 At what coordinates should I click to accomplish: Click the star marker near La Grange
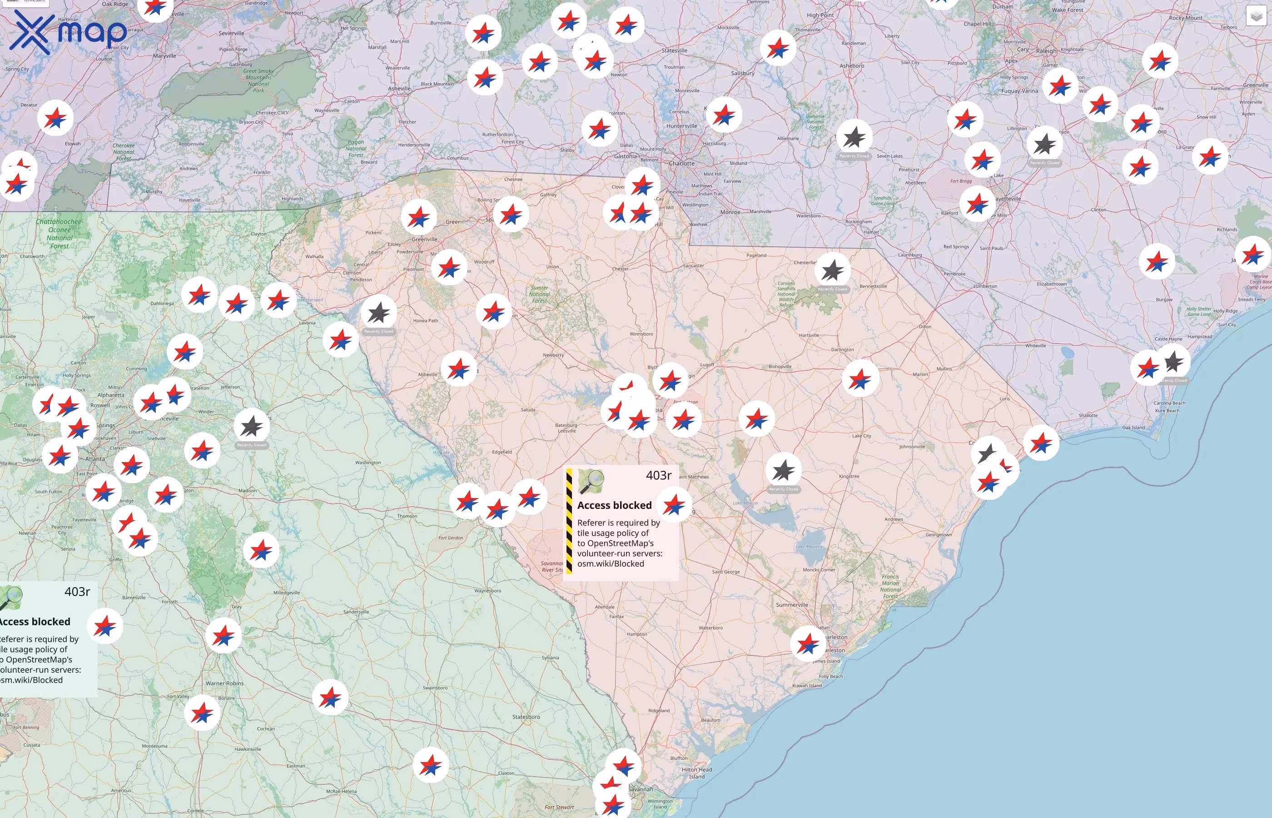(1210, 156)
